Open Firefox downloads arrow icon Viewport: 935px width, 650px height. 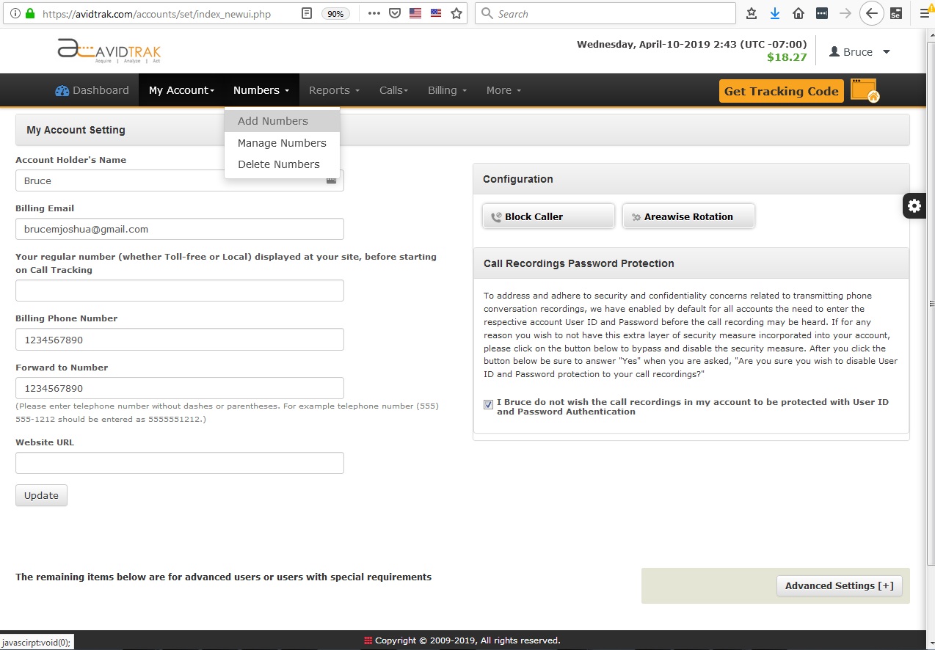pyautogui.click(x=775, y=13)
